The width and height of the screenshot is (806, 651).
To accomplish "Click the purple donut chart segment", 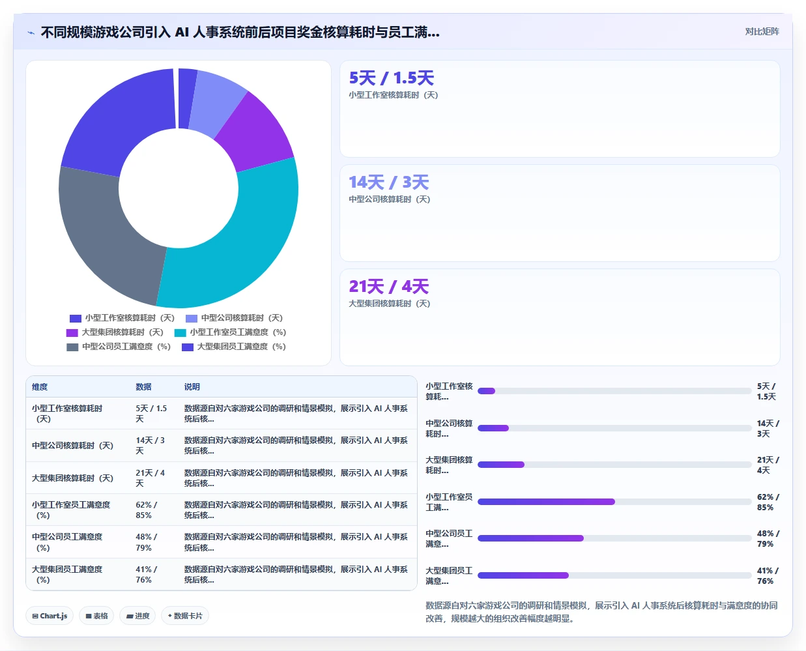I will [x=254, y=134].
